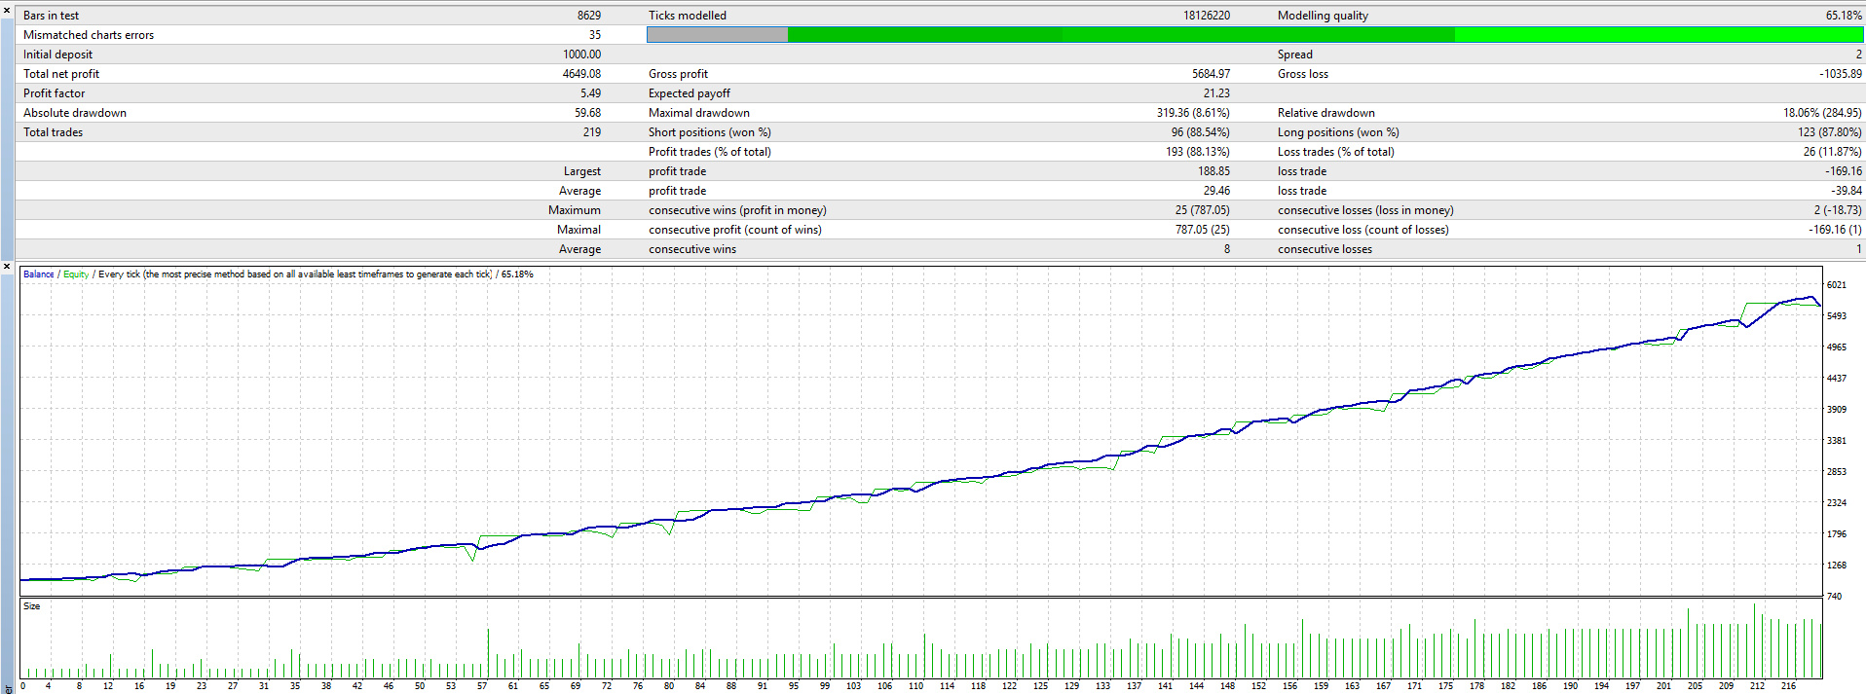Select the "Bars in test" label
Viewport: 1866px width, 694px height.
pyautogui.click(x=51, y=16)
